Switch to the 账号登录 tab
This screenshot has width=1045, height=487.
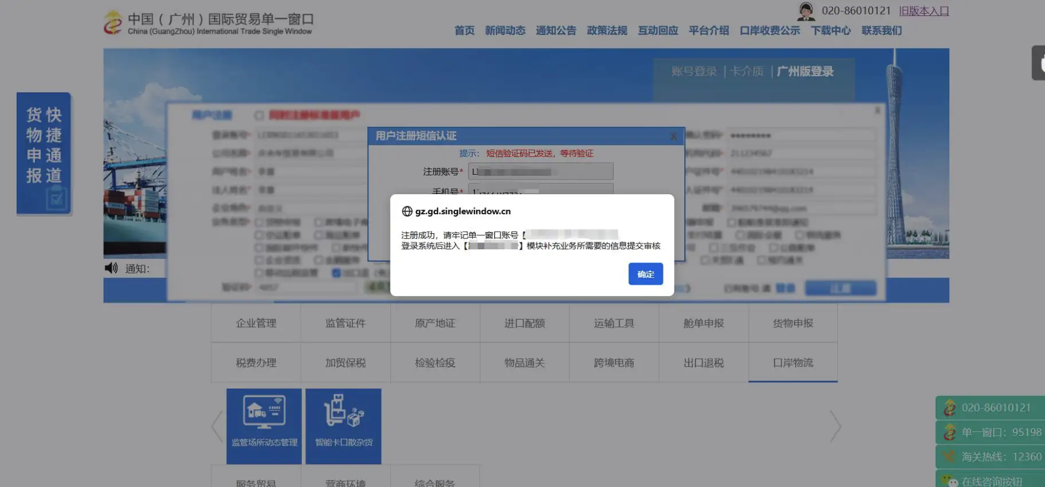click(694, 72)
